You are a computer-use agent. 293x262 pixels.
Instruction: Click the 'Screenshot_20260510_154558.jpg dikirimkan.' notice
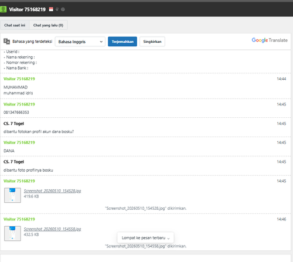[x=146, y=246]
